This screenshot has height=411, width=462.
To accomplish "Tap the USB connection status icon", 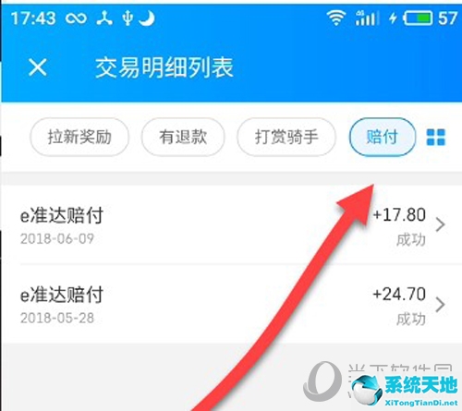I will tap(128, 18).
